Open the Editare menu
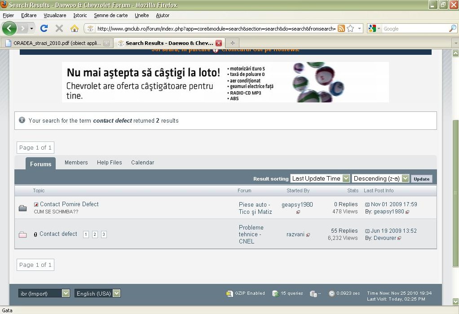This screenshot has height=314, width=459. (29, 15)
